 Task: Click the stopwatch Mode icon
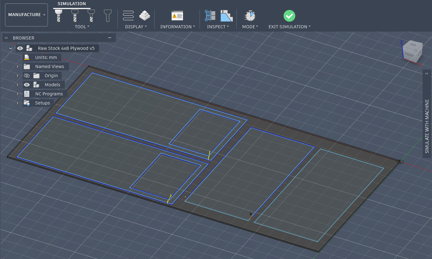tap(250, 15)
